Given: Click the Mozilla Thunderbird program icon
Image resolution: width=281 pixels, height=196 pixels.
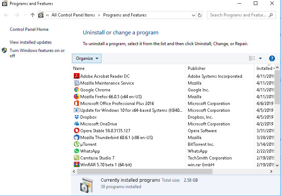Looking at the screenshot, I should (77, 137).
